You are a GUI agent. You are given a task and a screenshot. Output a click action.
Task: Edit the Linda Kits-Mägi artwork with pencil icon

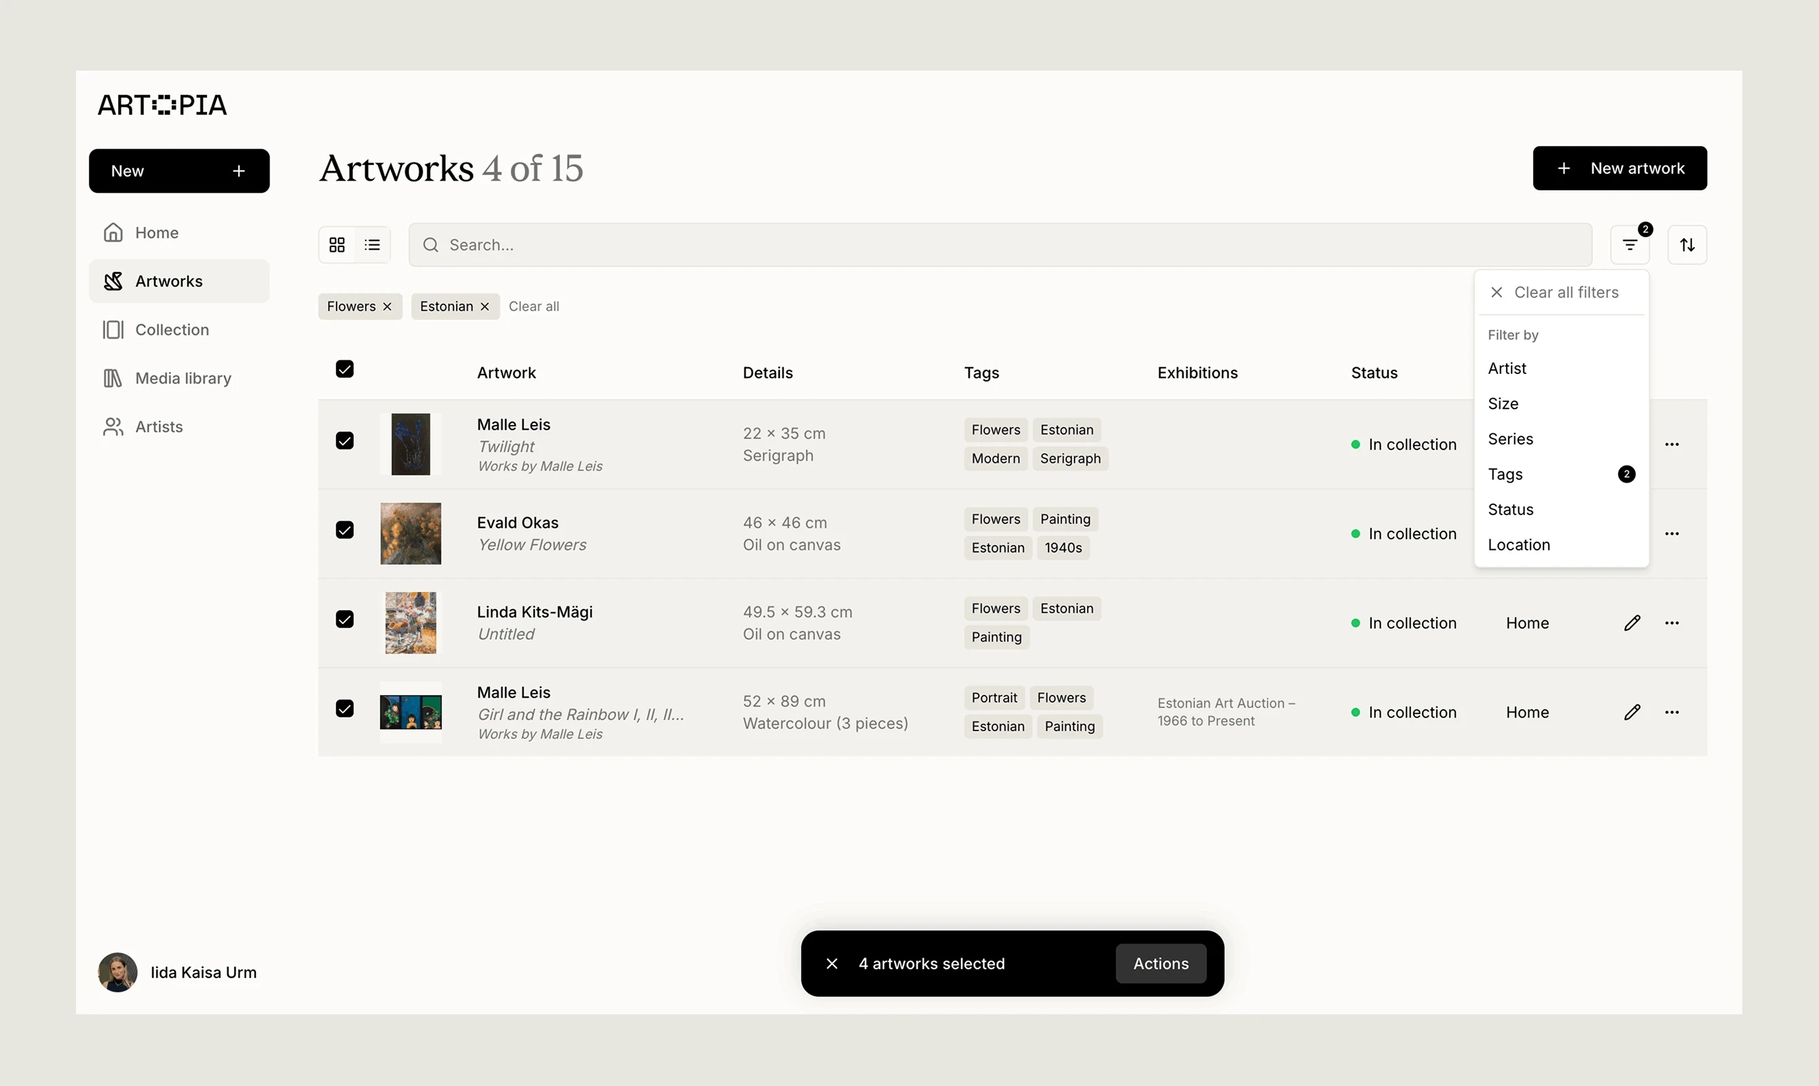pos(1632,623)
